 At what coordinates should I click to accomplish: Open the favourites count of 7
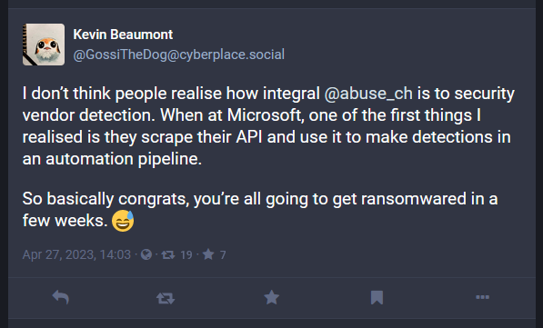[x=223, y=255]
